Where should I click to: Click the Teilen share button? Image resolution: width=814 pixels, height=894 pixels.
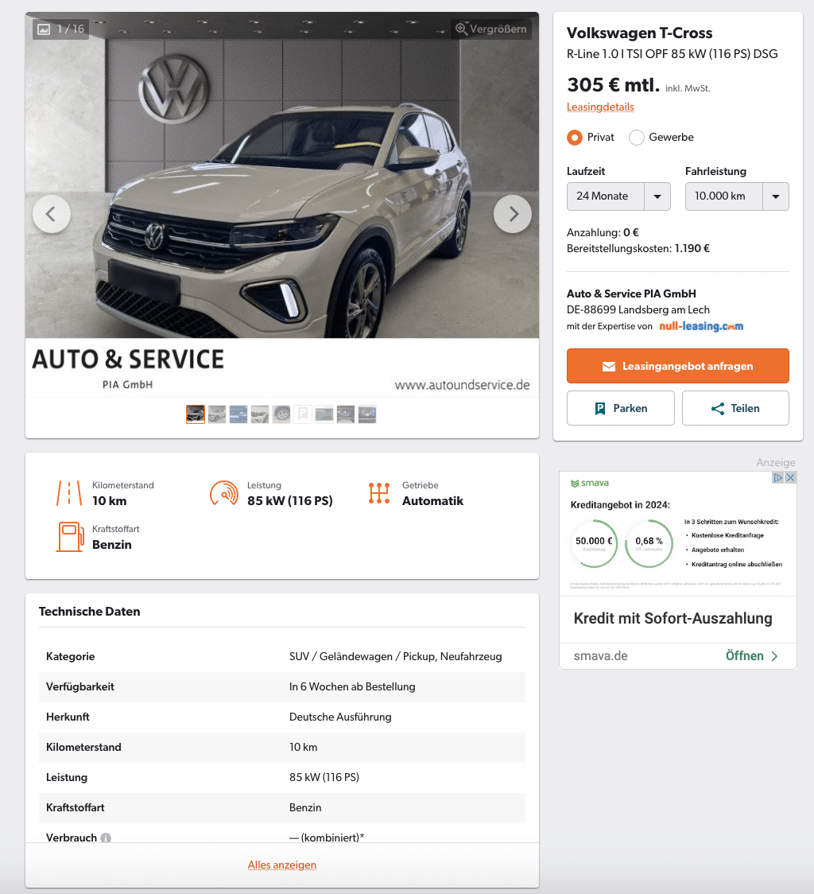coord(735,408)
